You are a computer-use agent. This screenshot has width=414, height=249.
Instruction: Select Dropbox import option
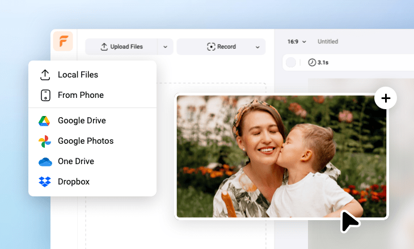click(x=92, y=182)
